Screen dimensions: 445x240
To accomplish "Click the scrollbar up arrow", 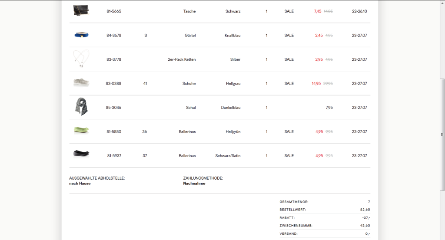I will coord(442,3).
